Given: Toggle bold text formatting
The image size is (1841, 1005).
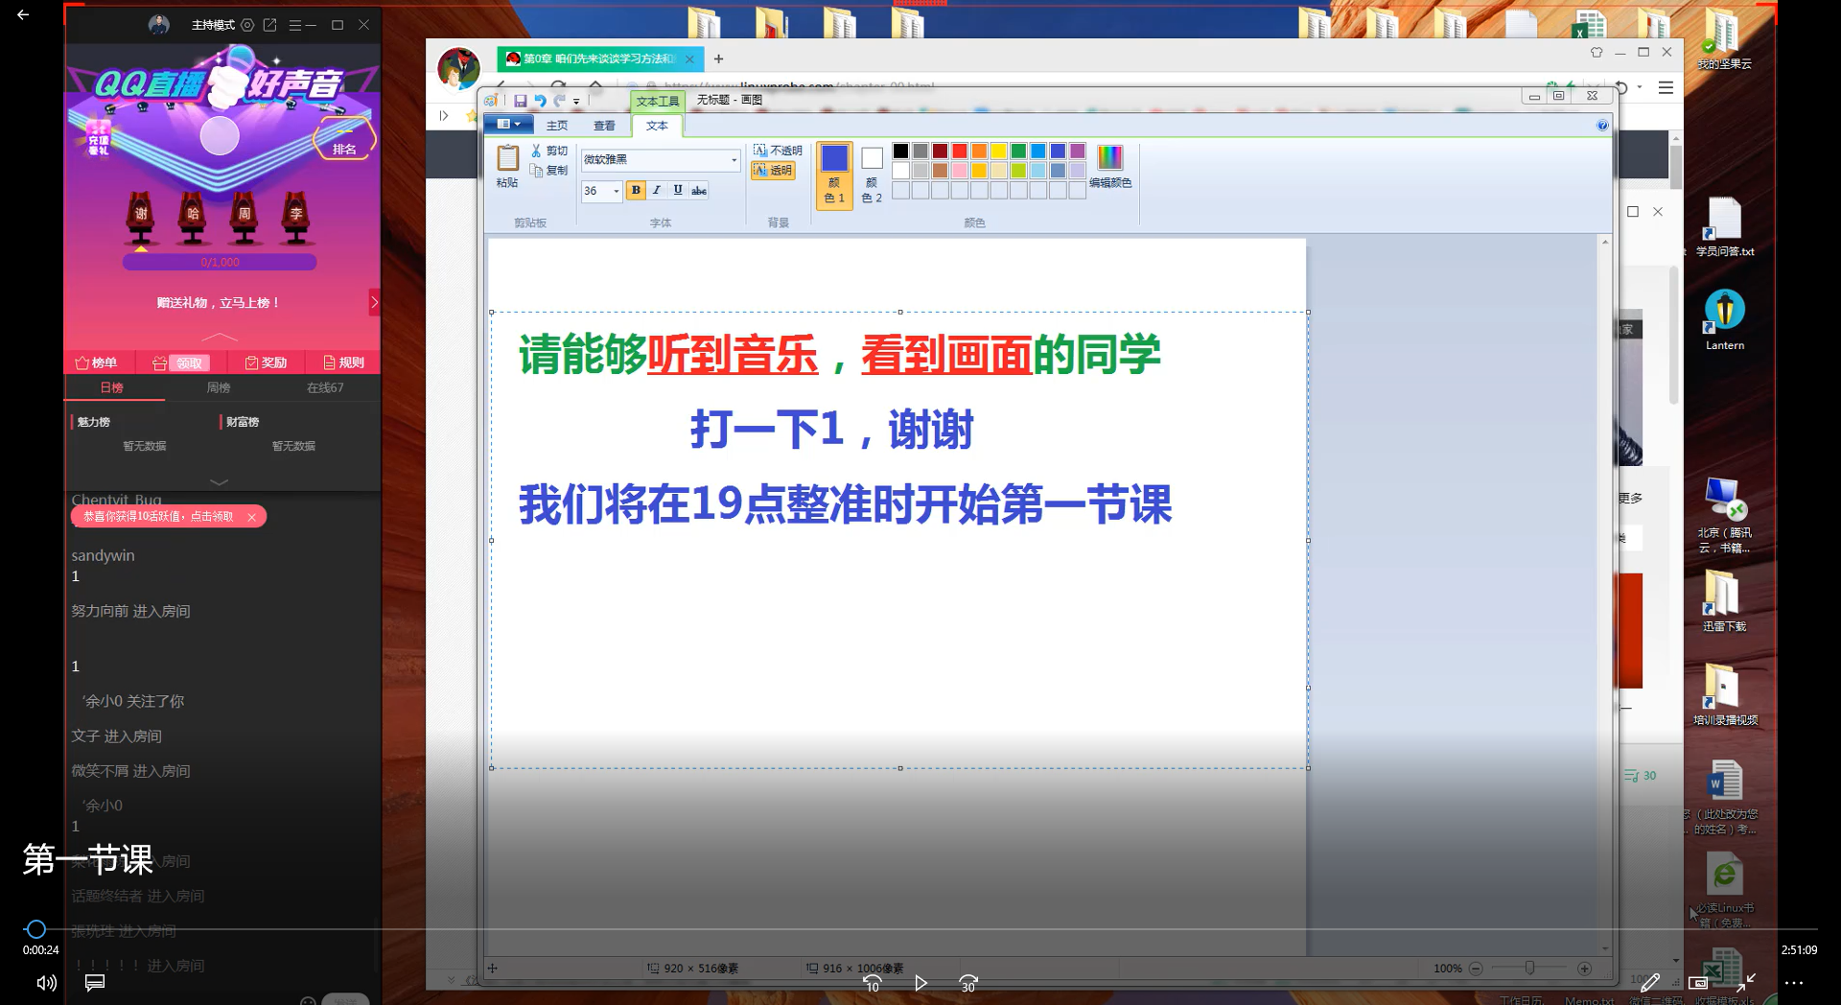Looking at the screenshot, I should click(x=636, y=190).
